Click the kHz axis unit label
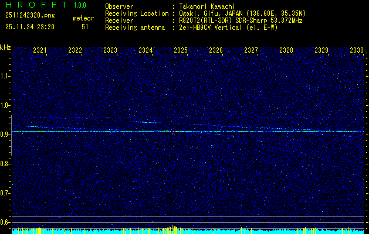This screenshot has height=234, width=369. pyautogui.click(x=5, y=47)
